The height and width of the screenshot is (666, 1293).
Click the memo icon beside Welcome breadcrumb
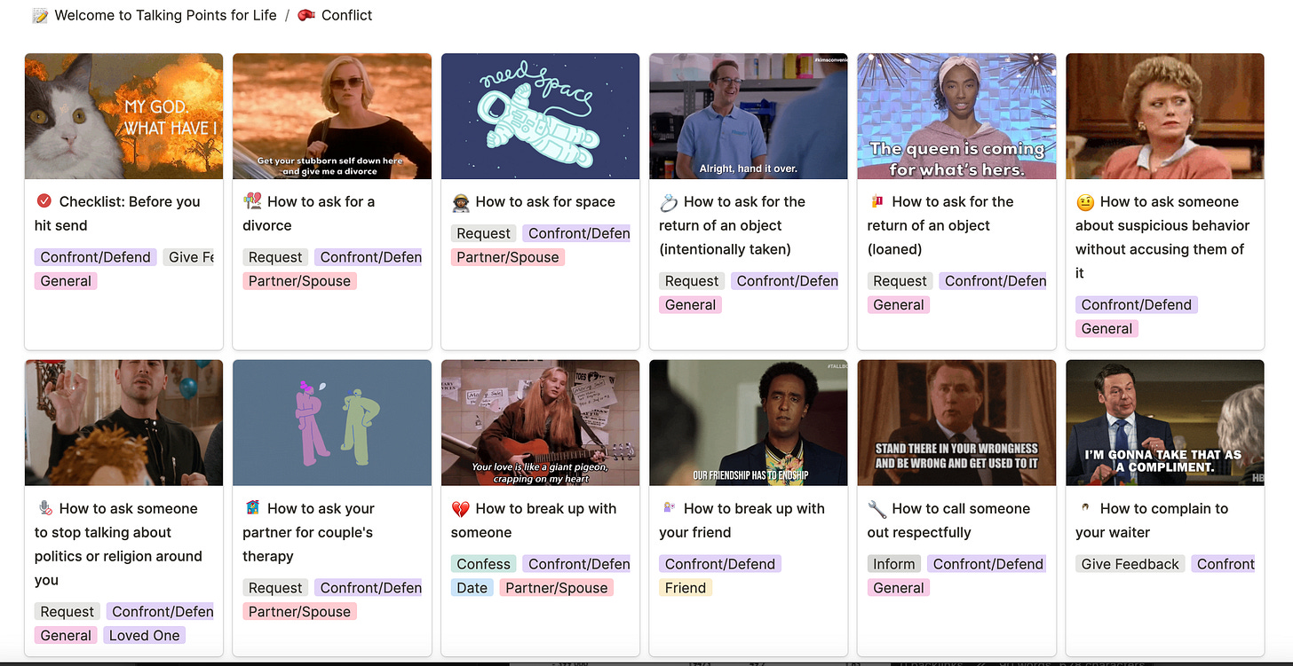40,15
